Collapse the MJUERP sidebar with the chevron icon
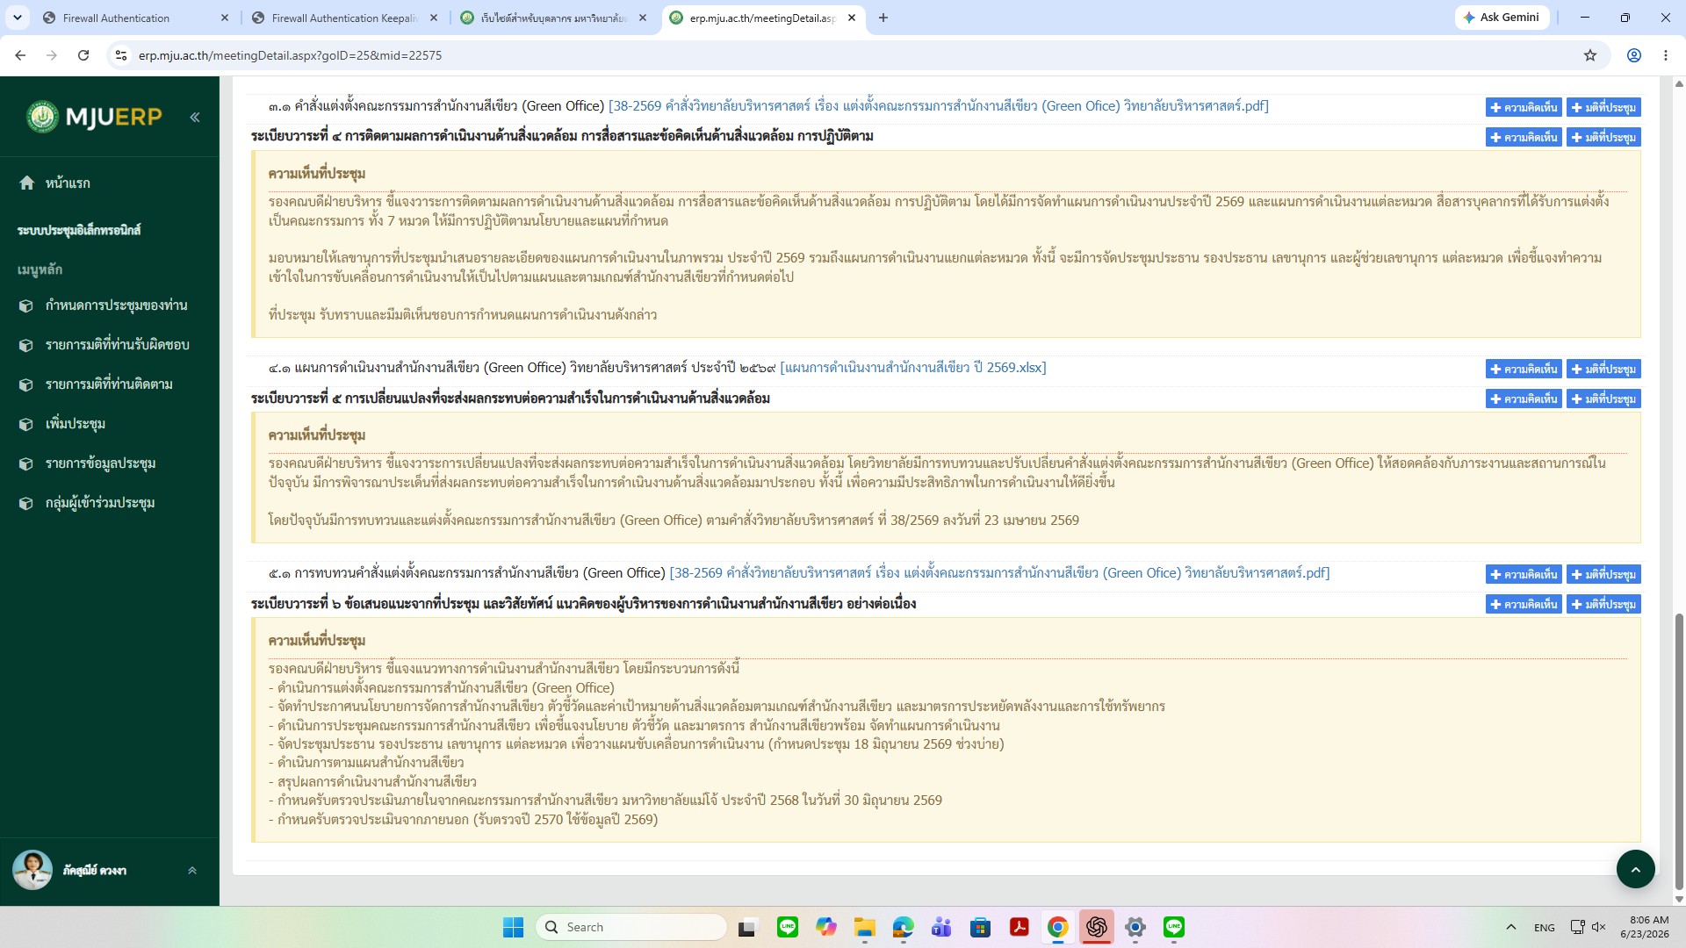This screenshot has height=948, width=1686. [195, 117]
